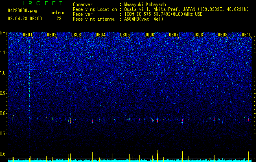Click the 0609 time marker
The height and width of the screenshot is (162, 256).
pyautogui.click(x=223, y=35)
